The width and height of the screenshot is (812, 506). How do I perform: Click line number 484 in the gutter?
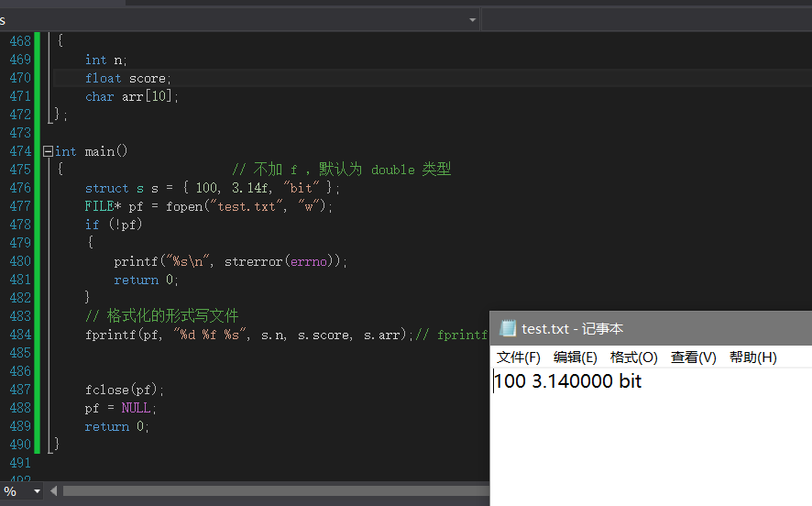point(20,335)
